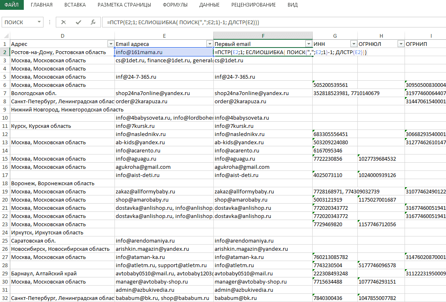Click cell "Новосибирск, Новосибирская область"

62,249
